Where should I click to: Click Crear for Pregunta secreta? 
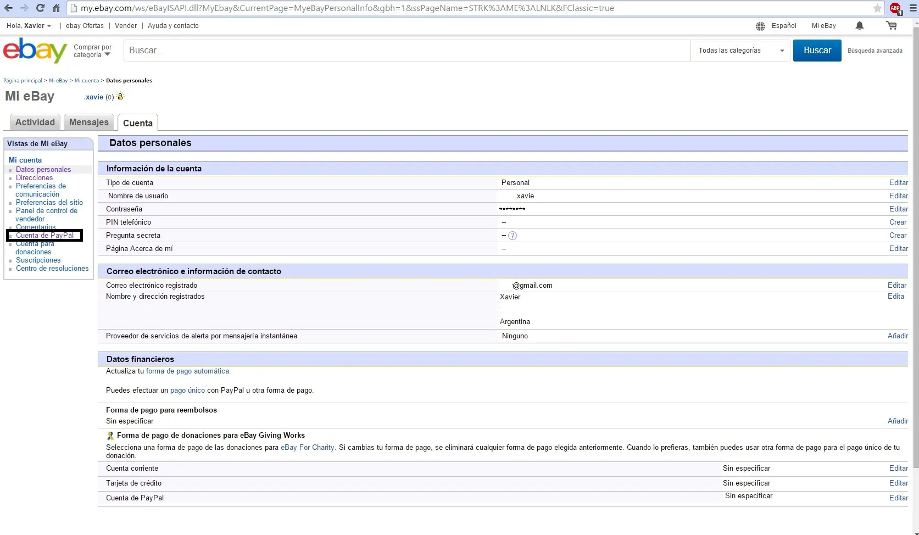pos(898,236)
